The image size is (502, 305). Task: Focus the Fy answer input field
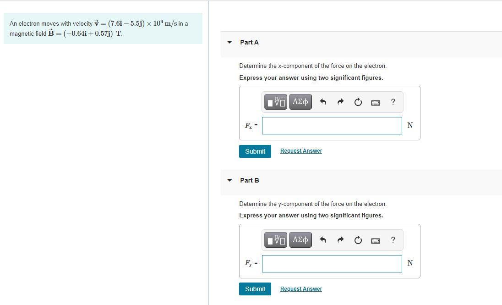coord(332,264)
